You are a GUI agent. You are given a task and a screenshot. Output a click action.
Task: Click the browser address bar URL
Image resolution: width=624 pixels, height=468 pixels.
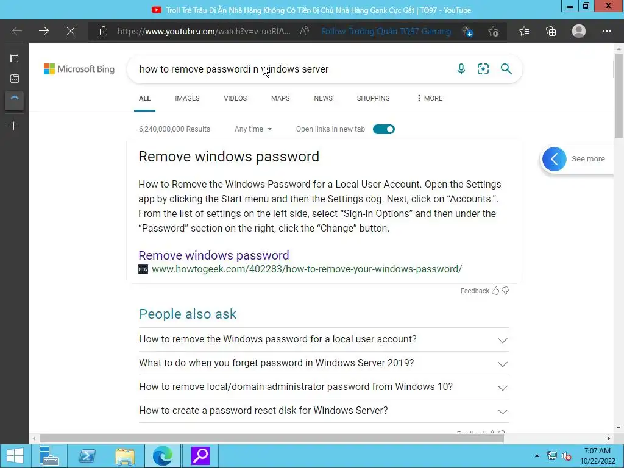click(x=204, y=31)
